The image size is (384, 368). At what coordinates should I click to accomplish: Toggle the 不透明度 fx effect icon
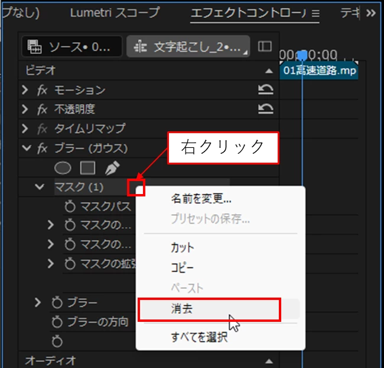42,109
